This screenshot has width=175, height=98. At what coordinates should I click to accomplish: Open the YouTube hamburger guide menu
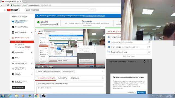[4, 10]
